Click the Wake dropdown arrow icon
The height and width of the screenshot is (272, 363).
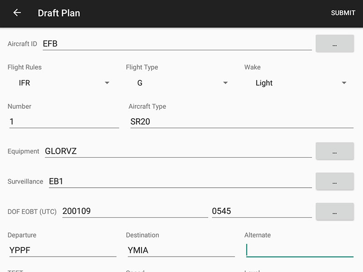point(344,83)
